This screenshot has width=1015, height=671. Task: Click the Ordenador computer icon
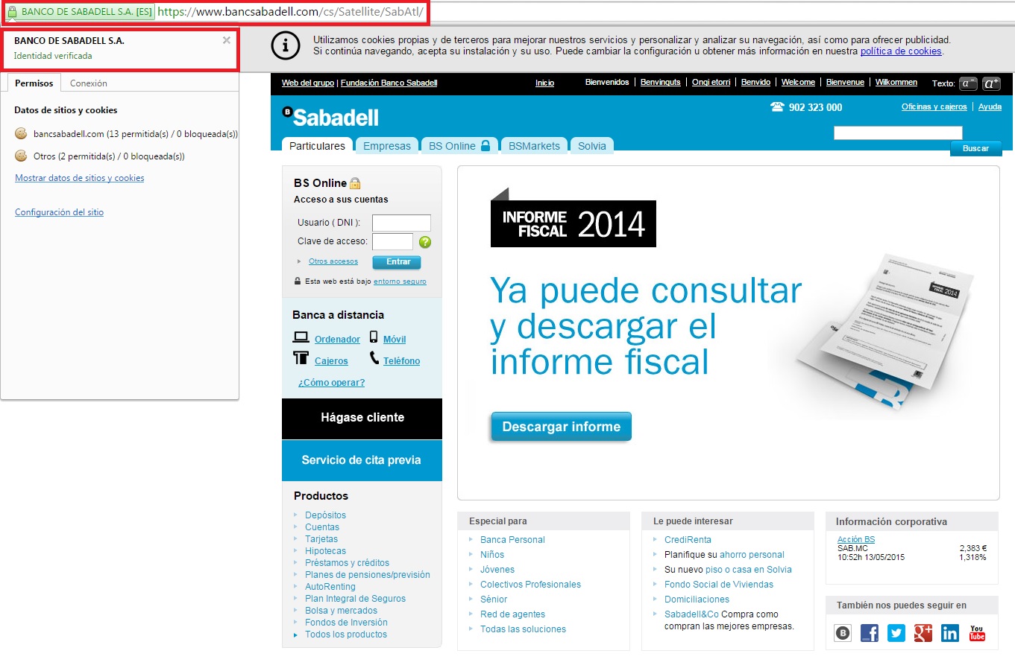301,337
